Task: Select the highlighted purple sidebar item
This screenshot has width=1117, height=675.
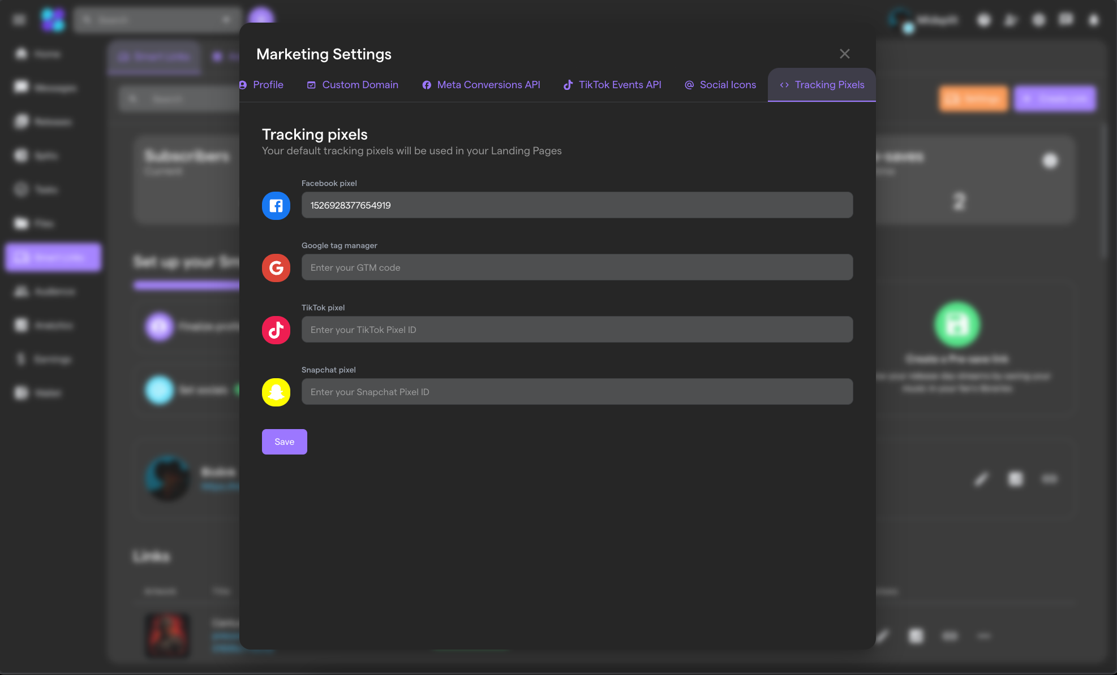Action: [x=53, y=257]
